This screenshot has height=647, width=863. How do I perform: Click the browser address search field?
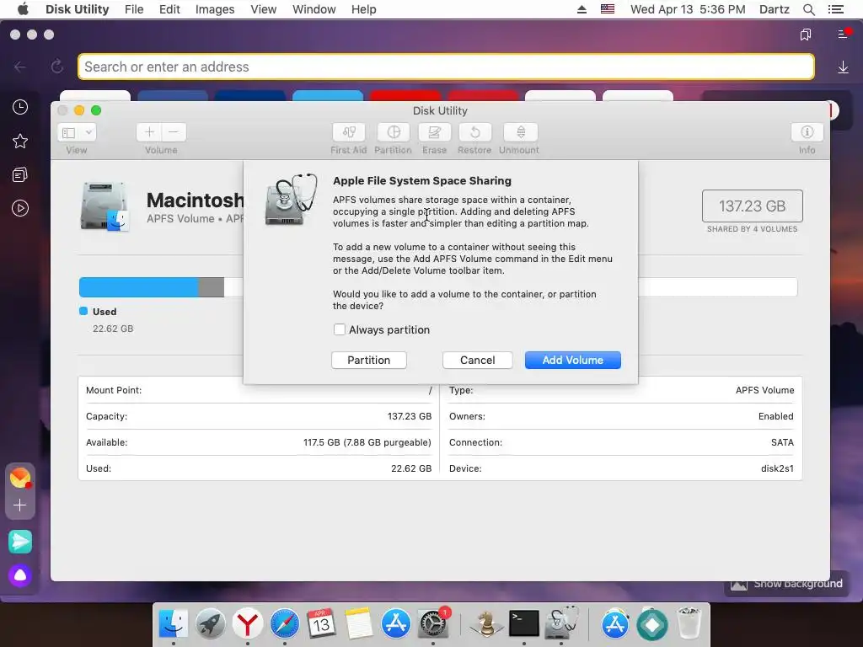click(x=446, y=67)
